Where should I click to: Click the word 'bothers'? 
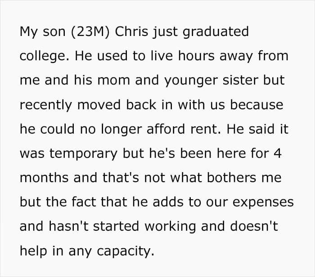[x=231, y=178]
